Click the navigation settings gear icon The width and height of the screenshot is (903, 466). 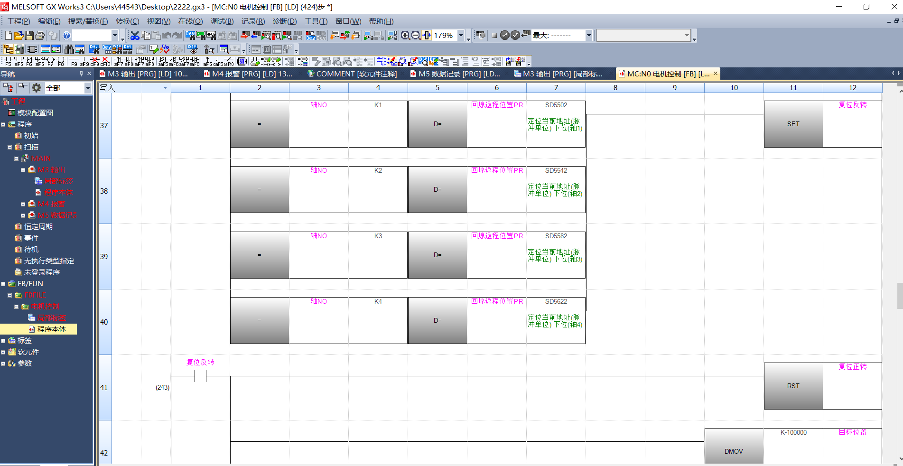point(37,88)
